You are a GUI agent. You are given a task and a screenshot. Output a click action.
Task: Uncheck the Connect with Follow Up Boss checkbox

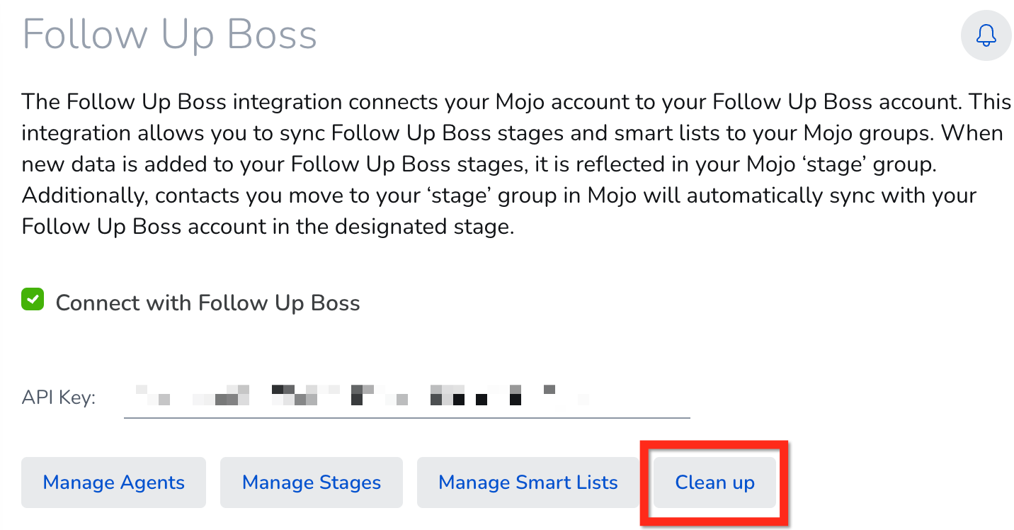[x=33, y=300]
